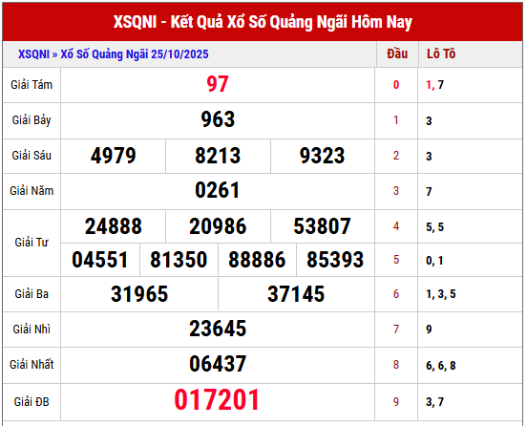Select Giải Tư number 88886
This screenshot has width=527, height=426.
pyautogui.click(x=257, y=260)
